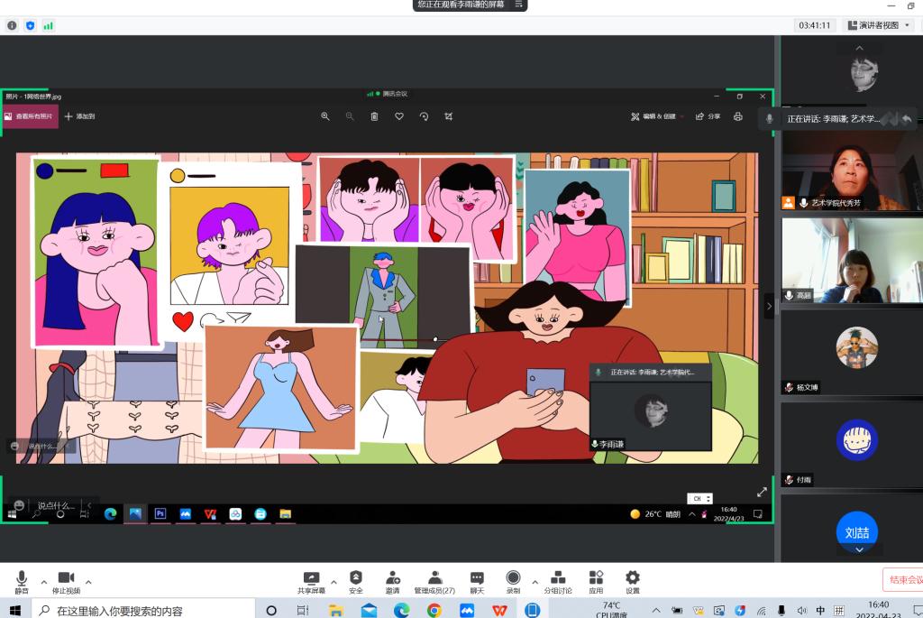
Task: Click the favorite heart icon in Photos
Action: (x=399, y=116)
